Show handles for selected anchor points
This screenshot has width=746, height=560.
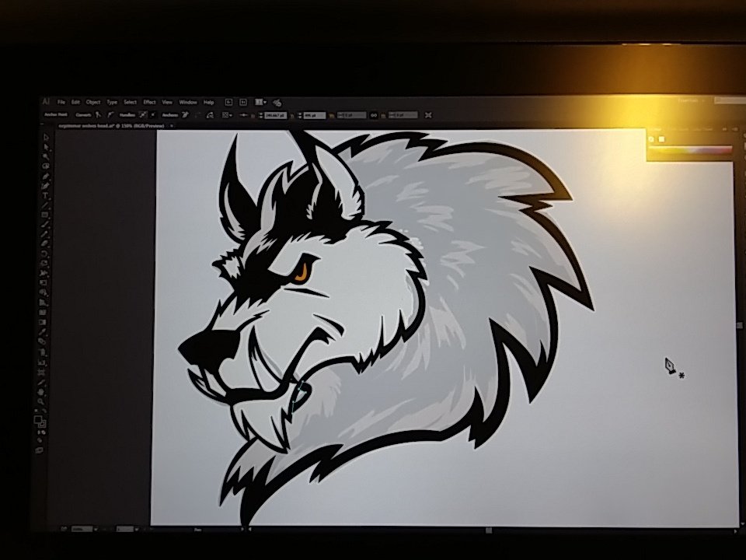[143, 115]
